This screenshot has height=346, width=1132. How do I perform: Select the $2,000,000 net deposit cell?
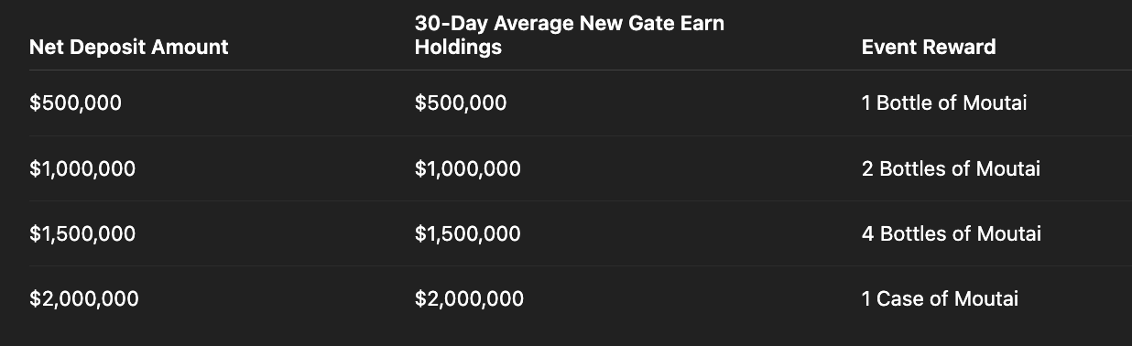tap(84, 299)
